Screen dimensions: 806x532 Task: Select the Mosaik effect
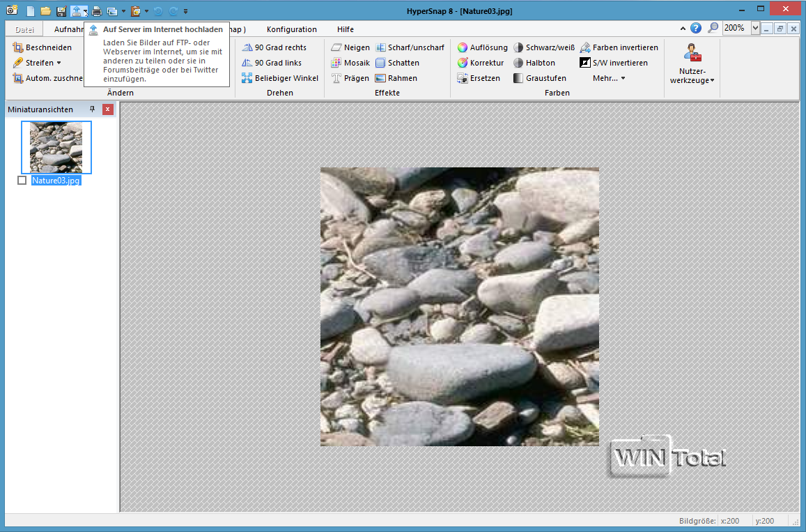tap(350, 63)
